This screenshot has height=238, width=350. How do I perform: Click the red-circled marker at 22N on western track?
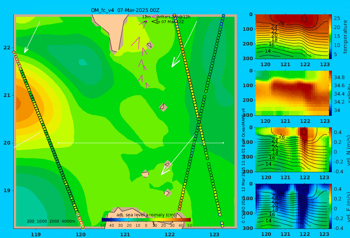(14, 52)
